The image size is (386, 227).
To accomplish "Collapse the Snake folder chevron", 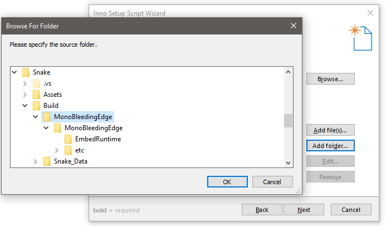I will click(14, 72).
